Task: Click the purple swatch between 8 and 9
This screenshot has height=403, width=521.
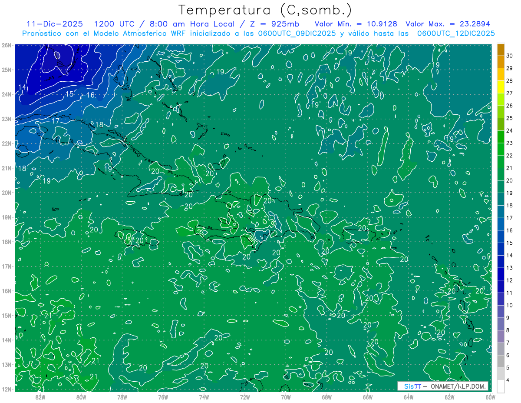Action: click(x=501, y=324)
